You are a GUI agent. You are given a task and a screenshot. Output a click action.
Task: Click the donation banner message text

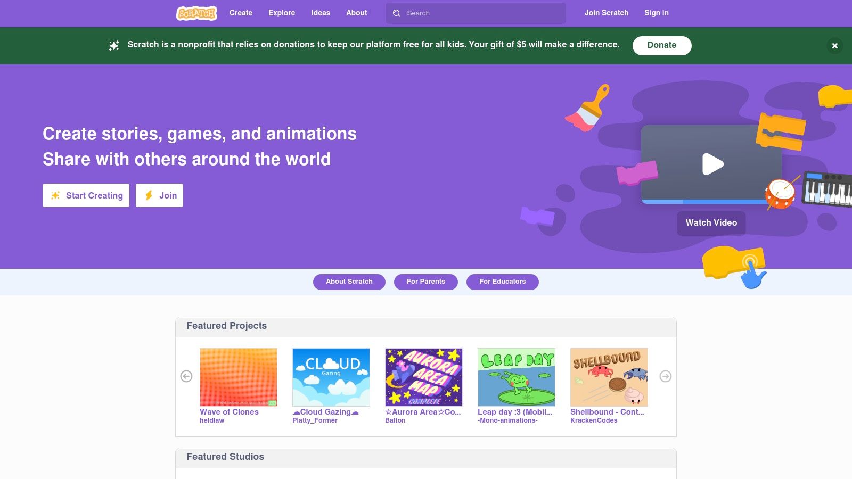pos(373,45)
